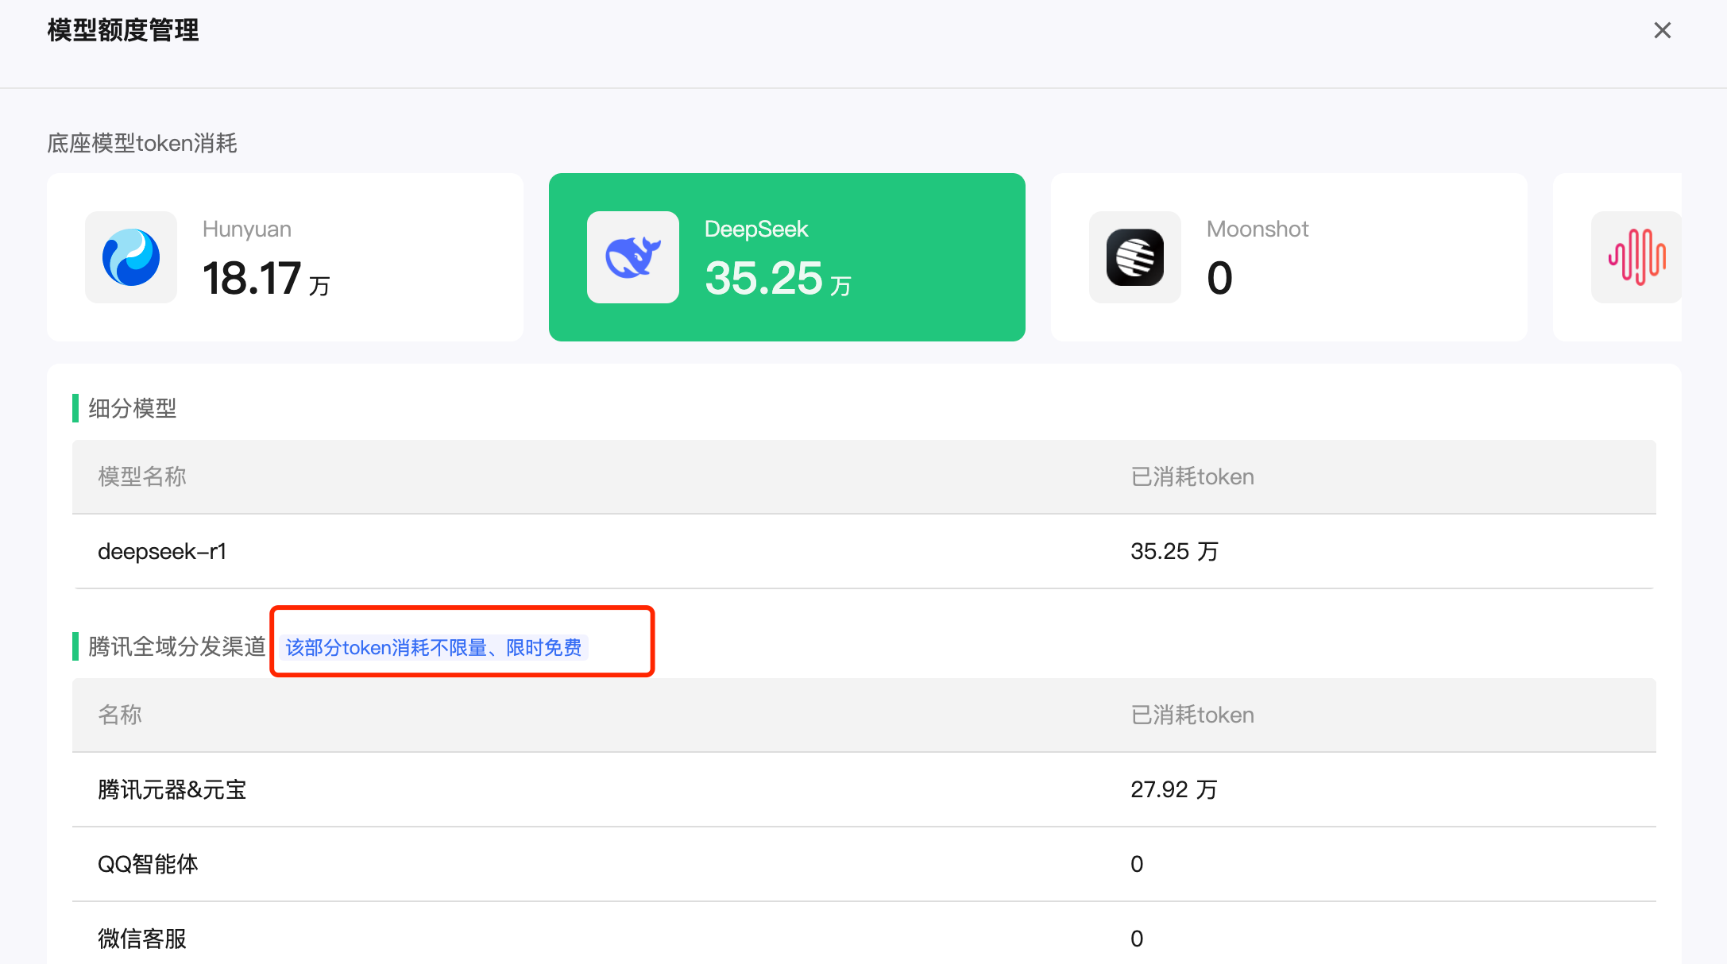Image resolution: width=1727 pixels, height=964 pixels.
Task: Click the 模型额度管理 title
Action: coord(123,30)
